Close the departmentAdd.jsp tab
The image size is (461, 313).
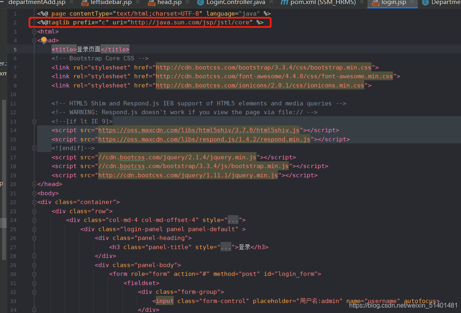pyautogui.click(x=72, y=2)
